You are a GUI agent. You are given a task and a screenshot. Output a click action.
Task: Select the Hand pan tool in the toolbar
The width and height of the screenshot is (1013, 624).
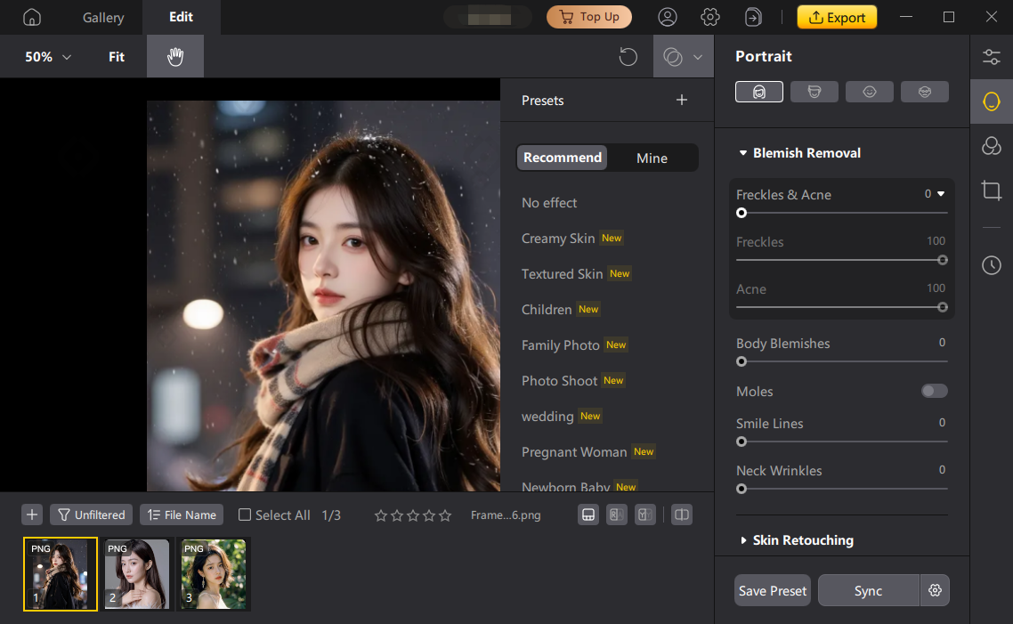click(174, 56)
